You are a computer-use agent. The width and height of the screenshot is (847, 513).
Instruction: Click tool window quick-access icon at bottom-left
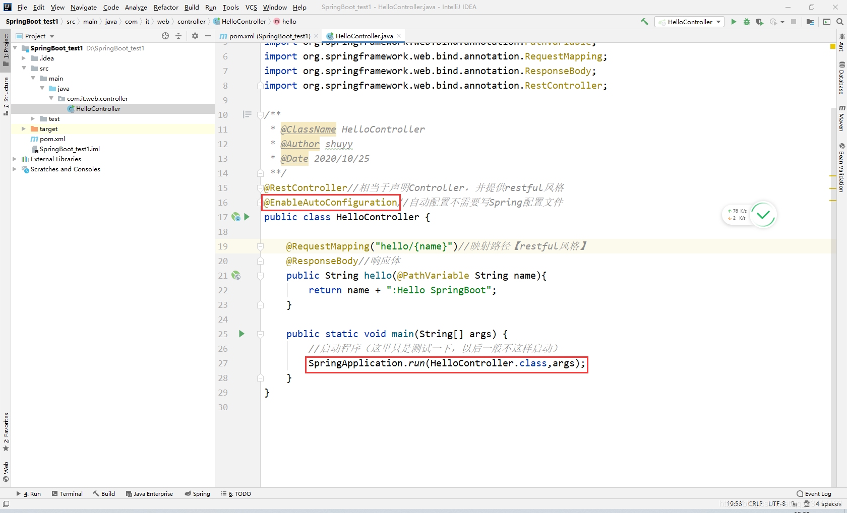point(6,504)
